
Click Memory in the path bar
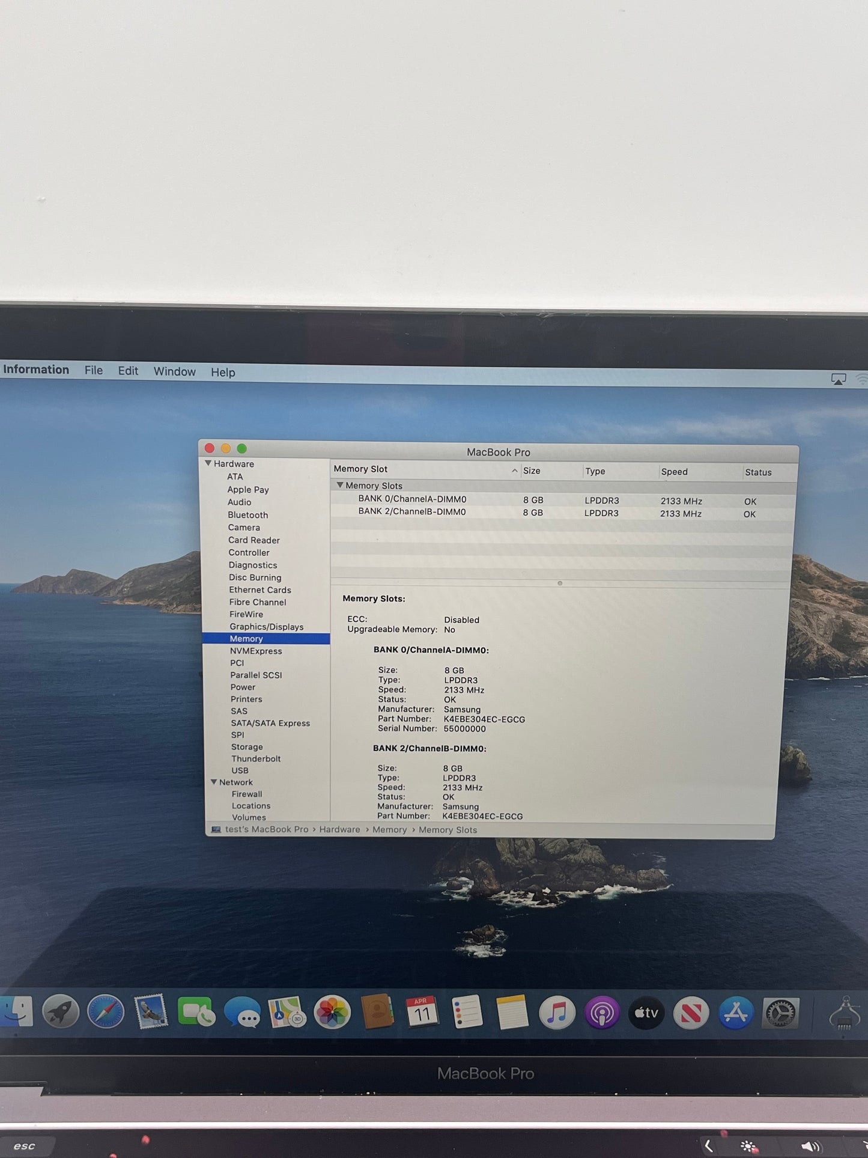click(x=390, y=830)
